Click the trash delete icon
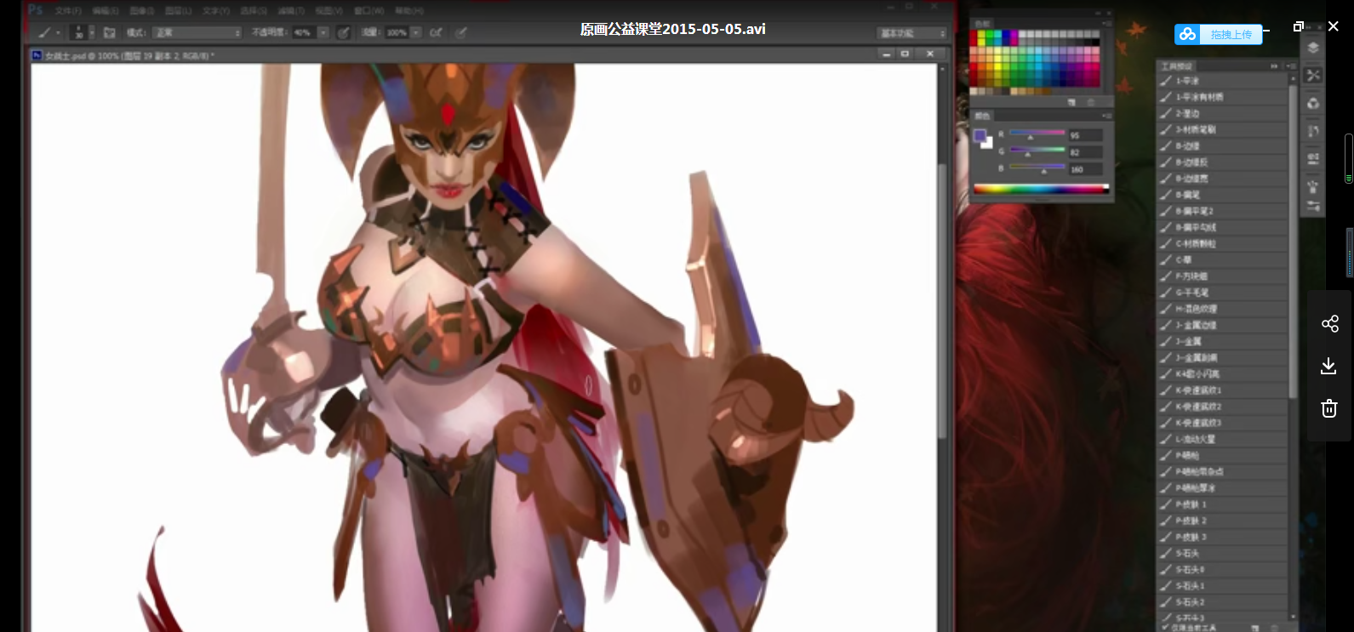The image size is (1354, 632). pos(1328,408)
